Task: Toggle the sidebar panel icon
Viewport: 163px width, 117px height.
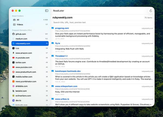Action: point(47,11)
